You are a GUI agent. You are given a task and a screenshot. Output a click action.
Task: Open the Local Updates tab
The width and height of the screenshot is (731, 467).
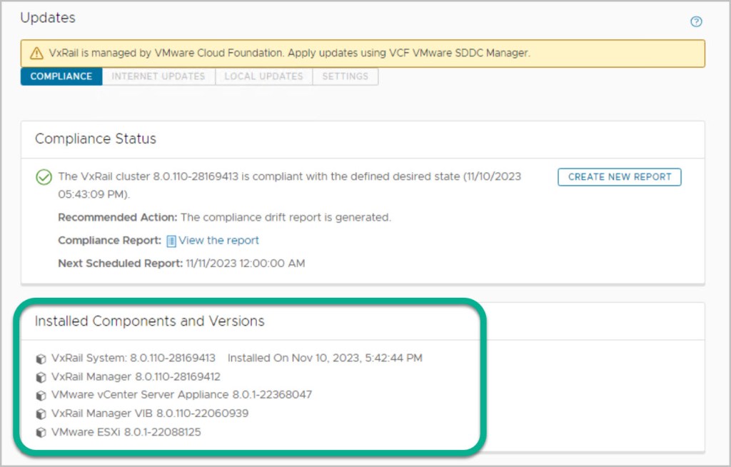[x=264, y=76]
